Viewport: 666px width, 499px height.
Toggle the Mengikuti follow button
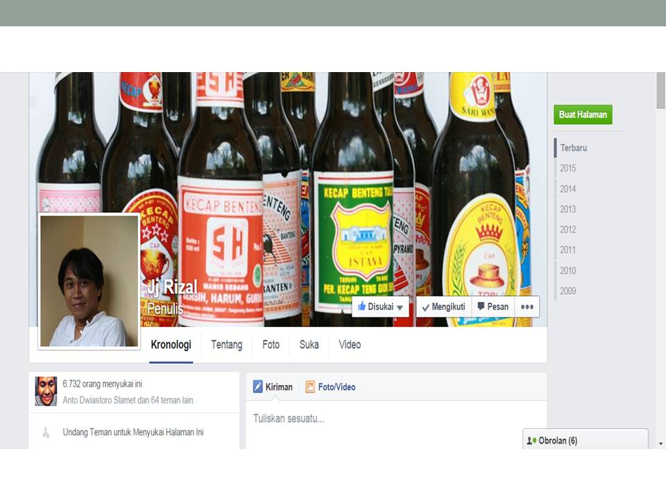pos(444,307)
